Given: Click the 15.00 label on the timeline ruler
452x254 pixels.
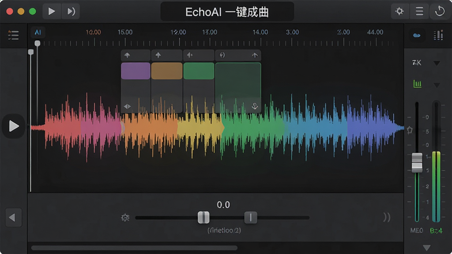Looking at the screenshot, I should coord(125,32).
